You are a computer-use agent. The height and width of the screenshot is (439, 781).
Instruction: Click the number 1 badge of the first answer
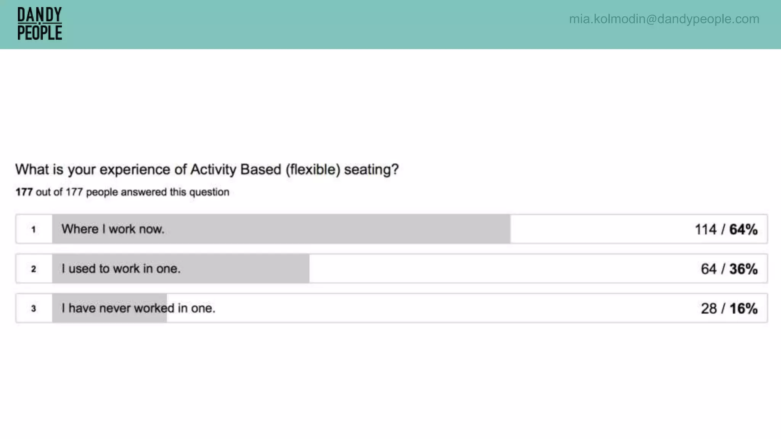34,229
